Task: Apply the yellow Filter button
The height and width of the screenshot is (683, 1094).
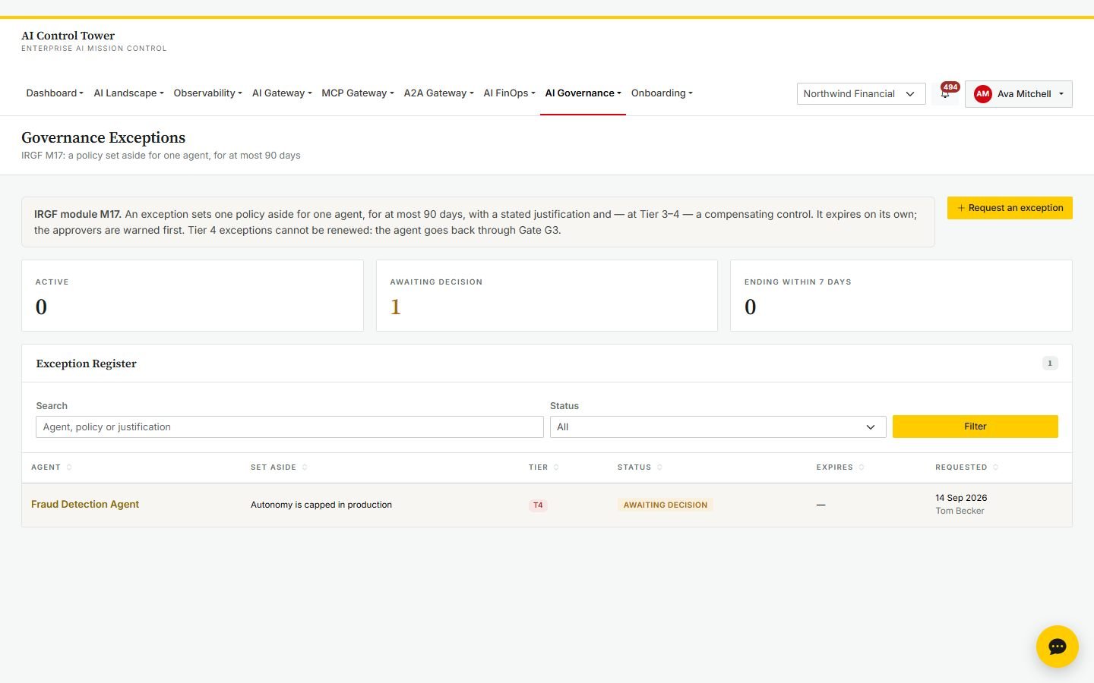Action: click(975, 426)
